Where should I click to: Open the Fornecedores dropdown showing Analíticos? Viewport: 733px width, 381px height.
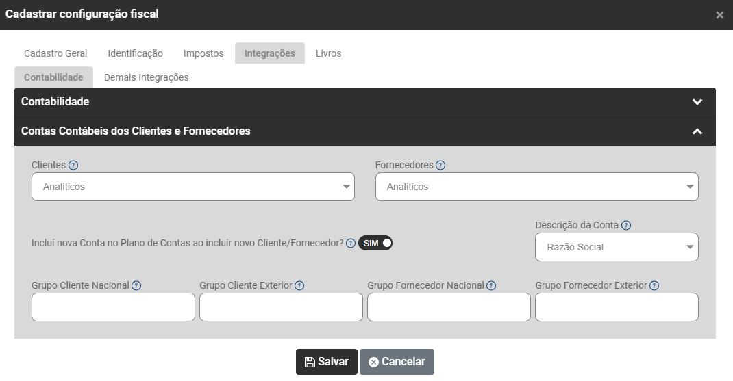(536, 187)
